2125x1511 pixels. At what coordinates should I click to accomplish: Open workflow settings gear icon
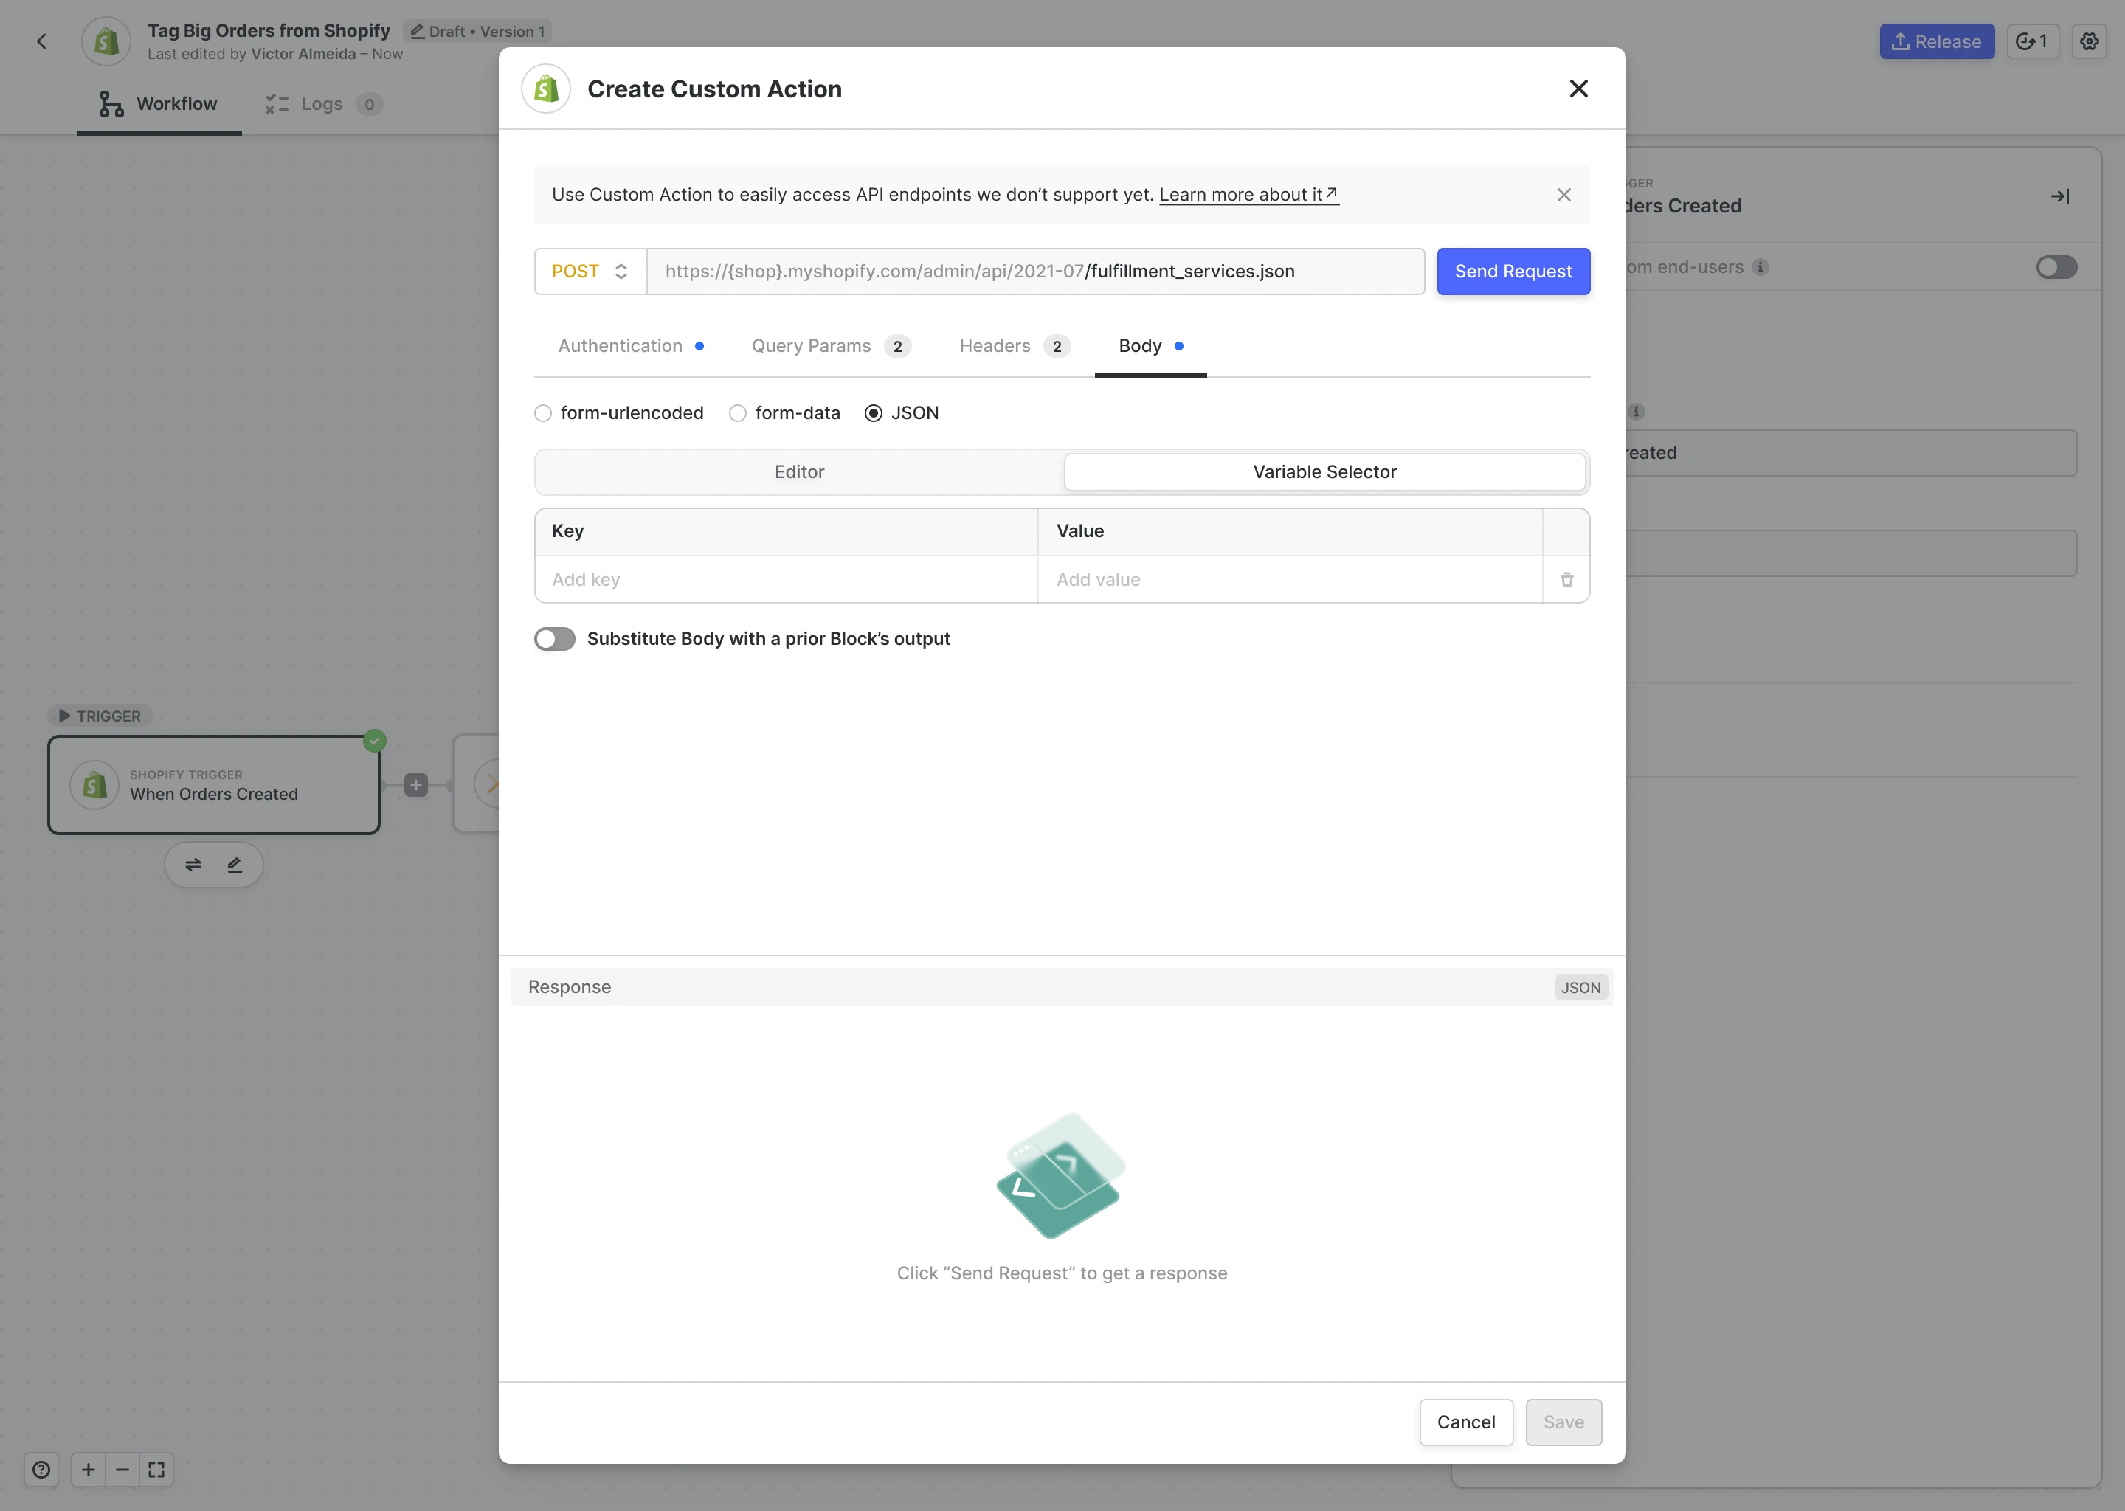[2089, 41]
